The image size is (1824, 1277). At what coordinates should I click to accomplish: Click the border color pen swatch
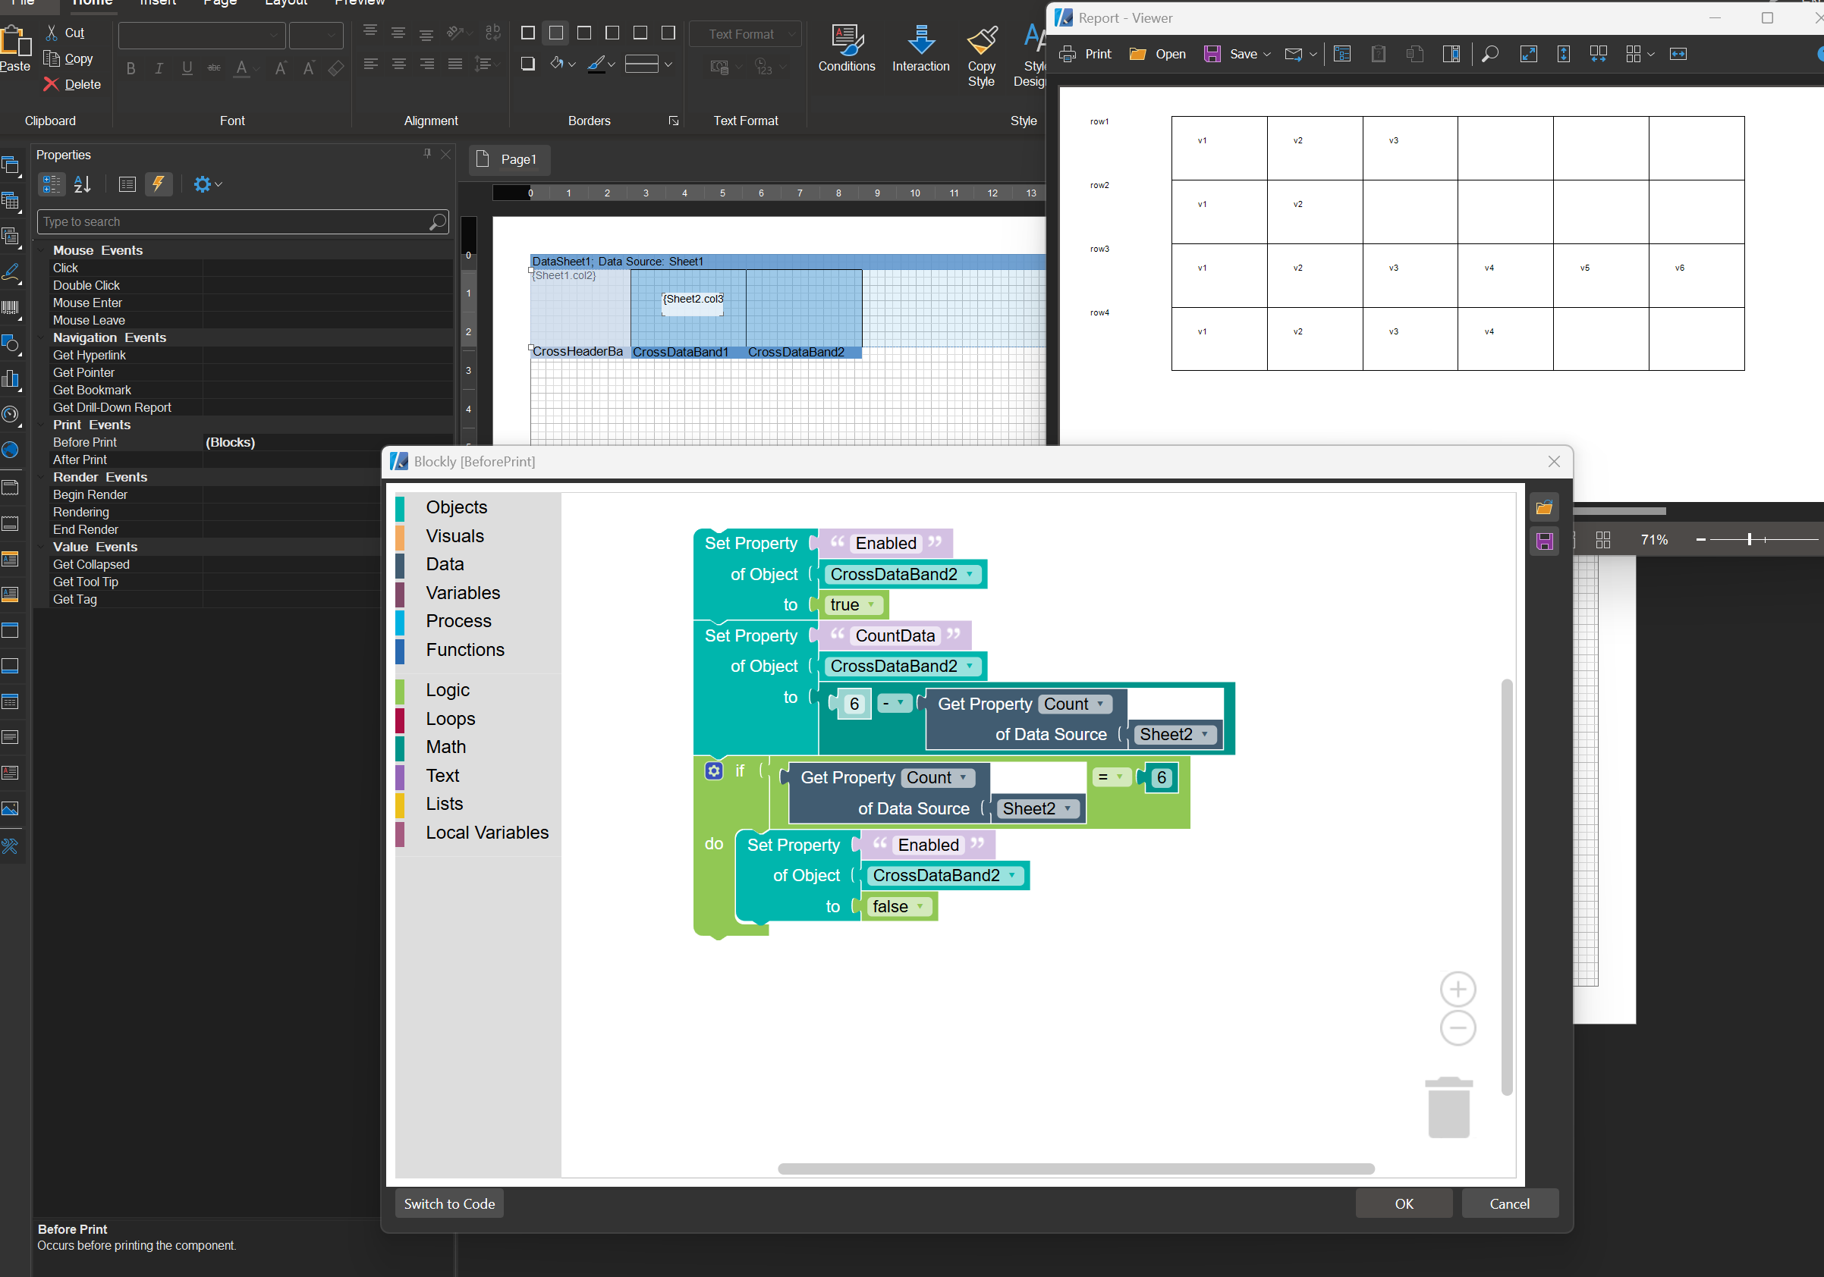[x=596, y=64]
